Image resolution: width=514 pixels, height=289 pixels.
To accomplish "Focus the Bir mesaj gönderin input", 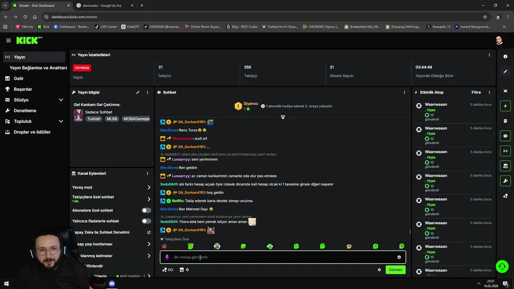I will coord(283,257).
